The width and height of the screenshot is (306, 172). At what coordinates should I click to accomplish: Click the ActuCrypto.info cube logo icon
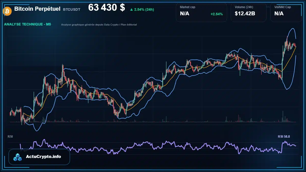click(18, 157)
